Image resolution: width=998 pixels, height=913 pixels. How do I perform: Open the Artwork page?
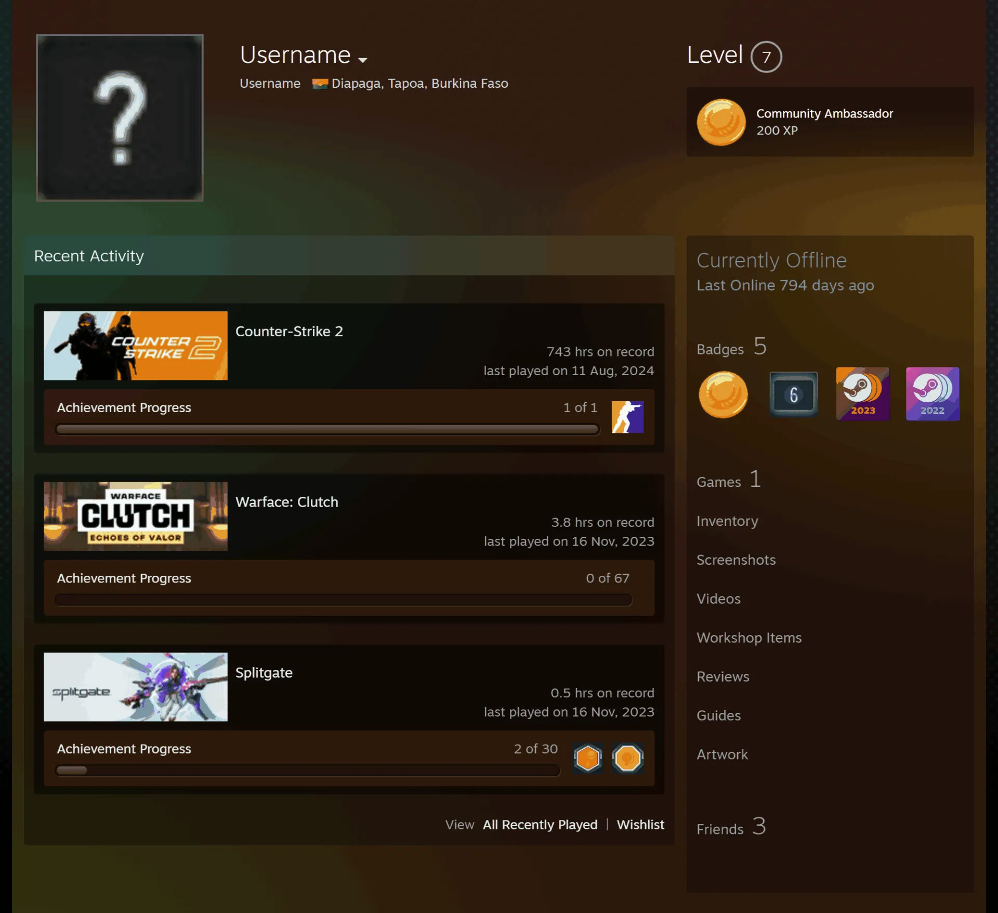tap(722, 755)
